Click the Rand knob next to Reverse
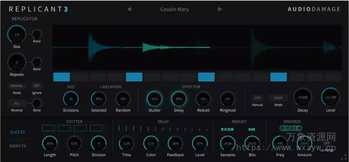The height and width of the screenshot is (162, 349). pos(37,103)
